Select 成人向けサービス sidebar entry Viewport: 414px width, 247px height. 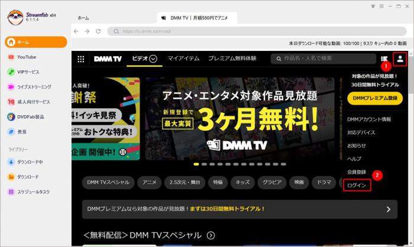point(33,102)
